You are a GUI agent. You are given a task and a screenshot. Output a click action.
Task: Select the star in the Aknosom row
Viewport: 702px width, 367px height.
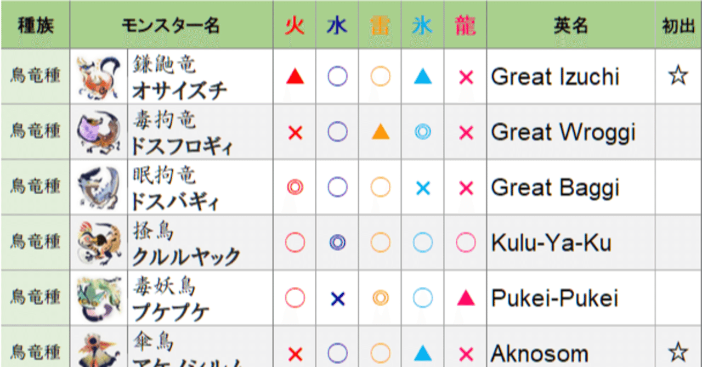click(x=678, y=352)
